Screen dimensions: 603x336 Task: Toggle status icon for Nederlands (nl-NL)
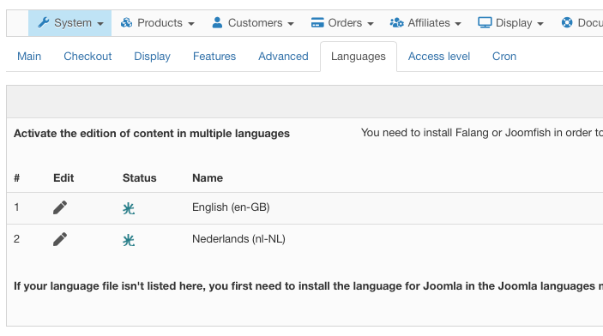[x=129, y=240]
